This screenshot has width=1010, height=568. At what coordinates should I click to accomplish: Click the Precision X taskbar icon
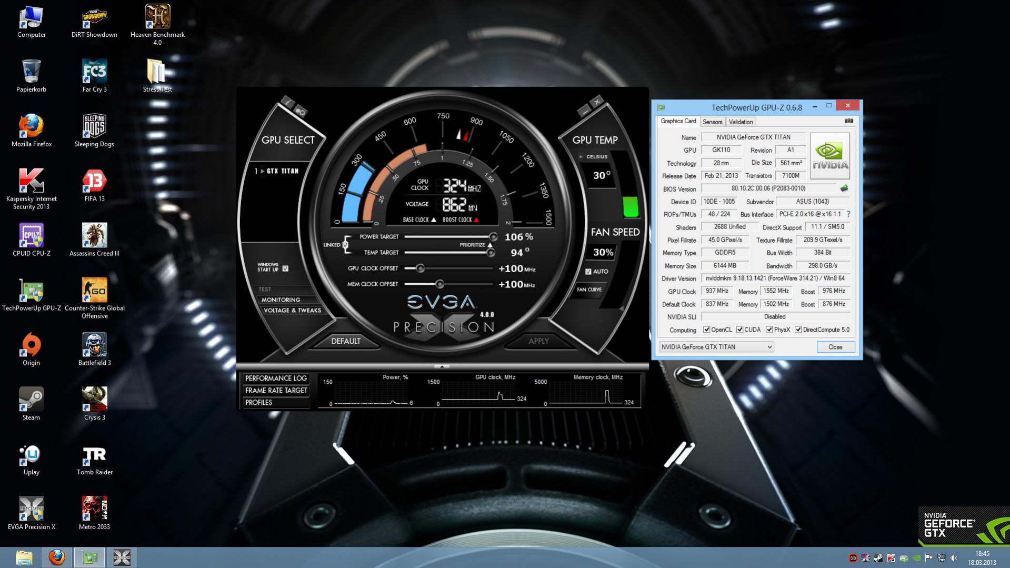click(x=122, y=557)
